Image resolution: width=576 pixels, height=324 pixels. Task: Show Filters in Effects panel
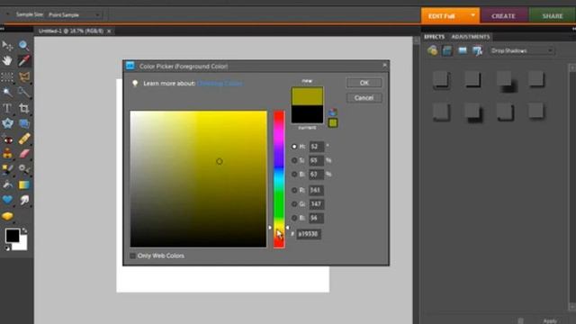point(432,50)
